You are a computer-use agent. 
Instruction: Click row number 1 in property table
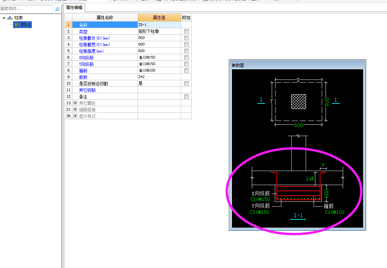(68, 25)
